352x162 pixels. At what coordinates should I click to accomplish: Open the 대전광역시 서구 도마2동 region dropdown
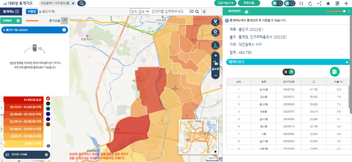[58, 3]
